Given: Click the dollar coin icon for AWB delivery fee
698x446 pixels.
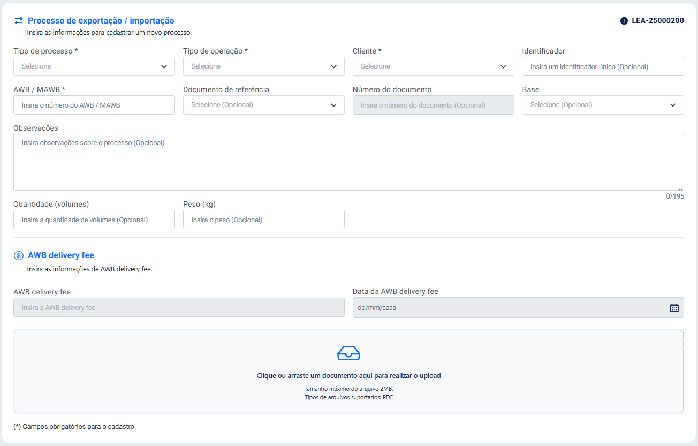Looking at the screenshot, I should pos(19,255).
